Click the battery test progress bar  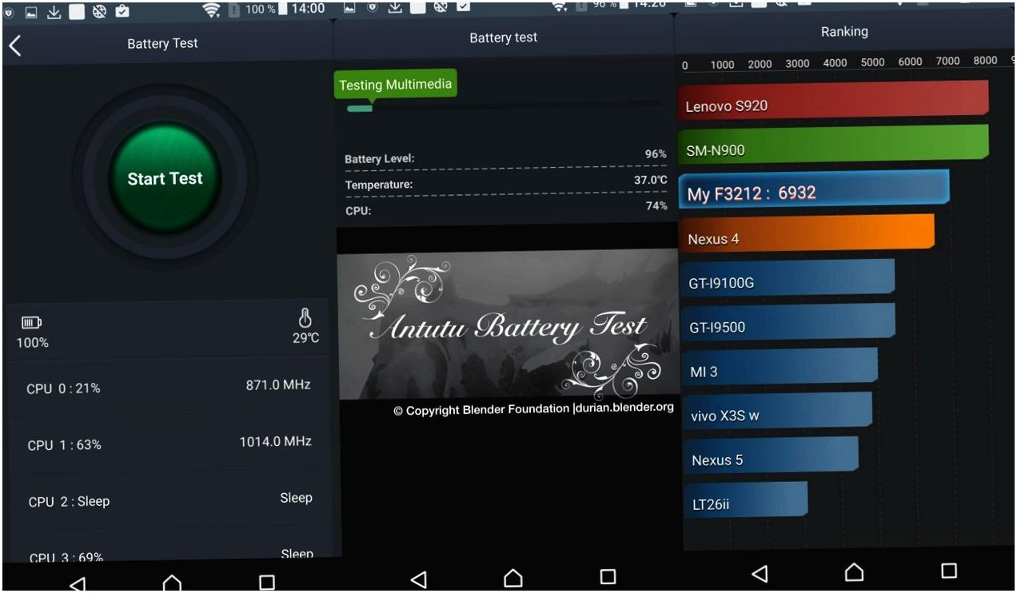pos(504,106)
